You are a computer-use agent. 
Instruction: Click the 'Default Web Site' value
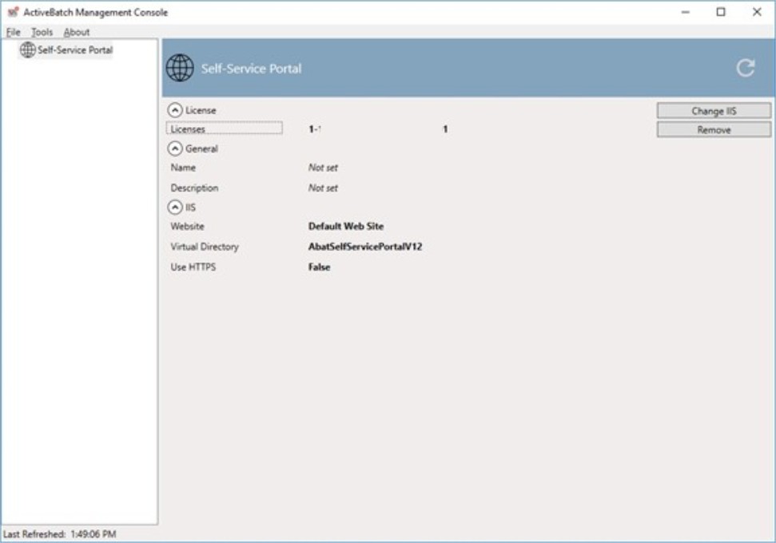point(346,226)
